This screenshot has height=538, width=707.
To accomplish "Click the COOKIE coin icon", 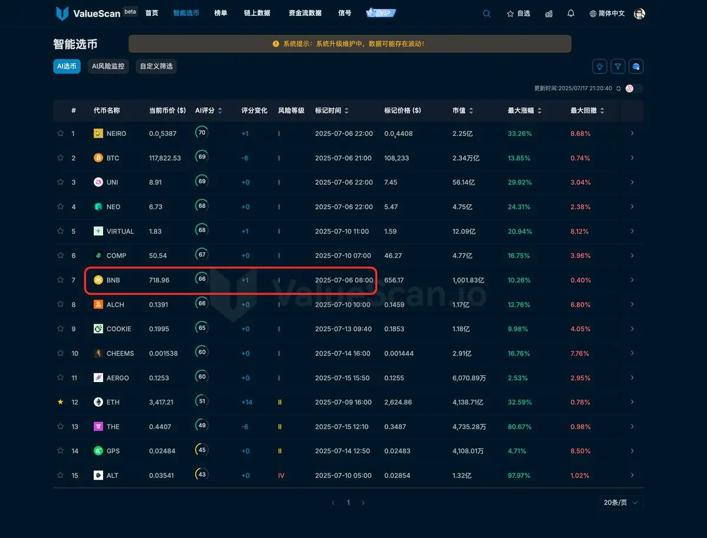I will click(x=98, y=329).
